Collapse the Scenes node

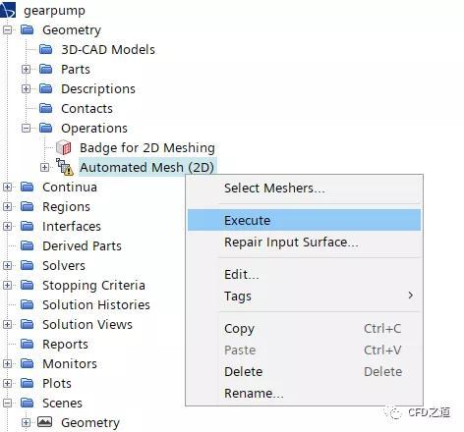point(7,403)
